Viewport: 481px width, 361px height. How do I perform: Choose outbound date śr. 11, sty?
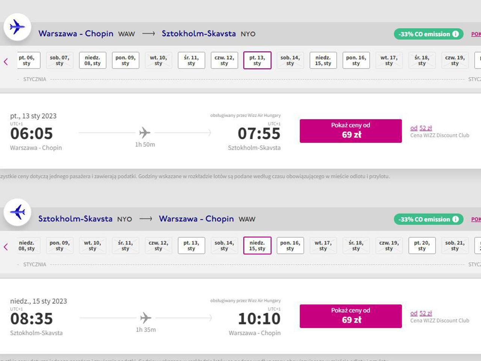coord(191,61)
